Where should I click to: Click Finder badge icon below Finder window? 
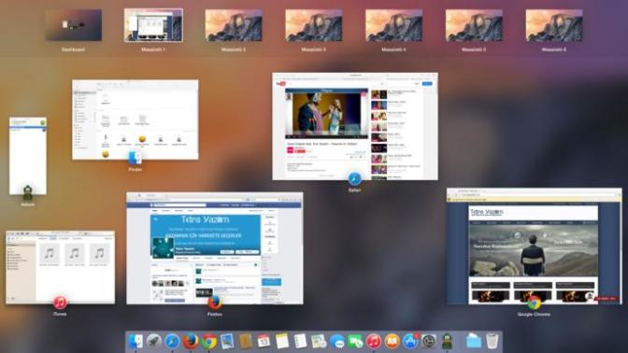[x=135, y=158]
